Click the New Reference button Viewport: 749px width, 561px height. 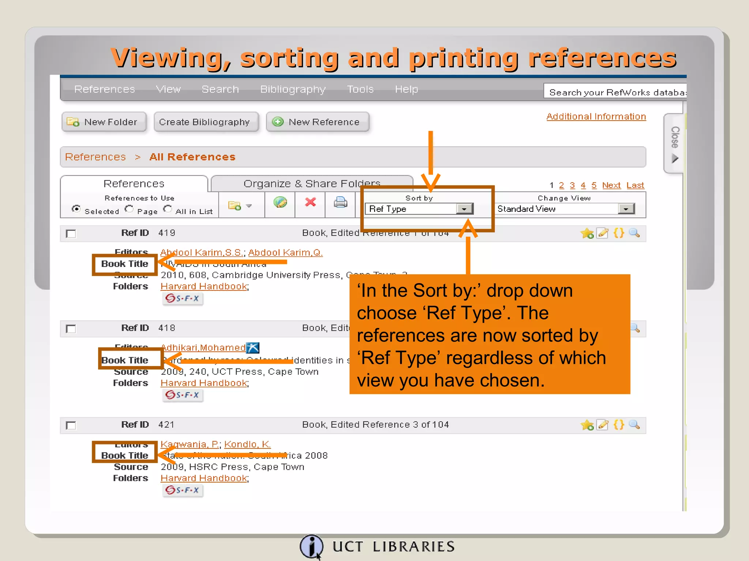click(x=317, y=122)
